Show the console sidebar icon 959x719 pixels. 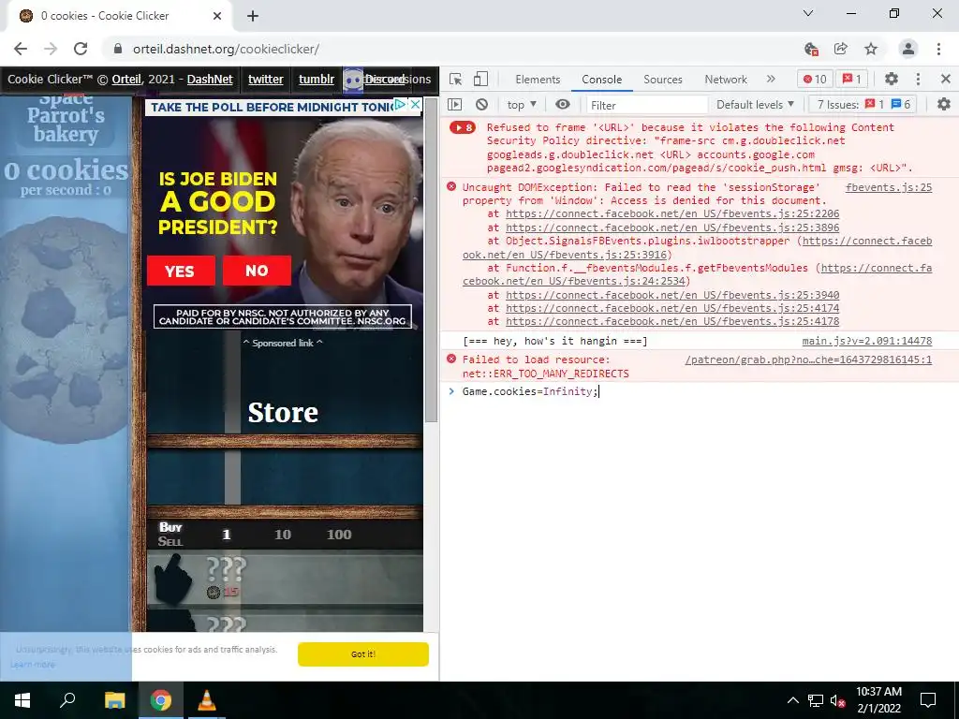455,105
